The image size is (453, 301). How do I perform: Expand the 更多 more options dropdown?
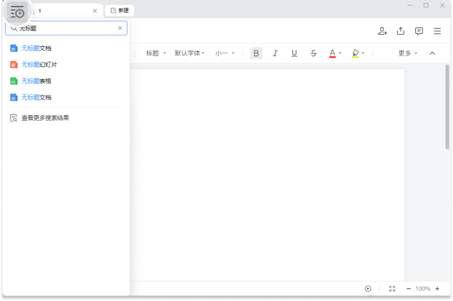pos(408,53)
